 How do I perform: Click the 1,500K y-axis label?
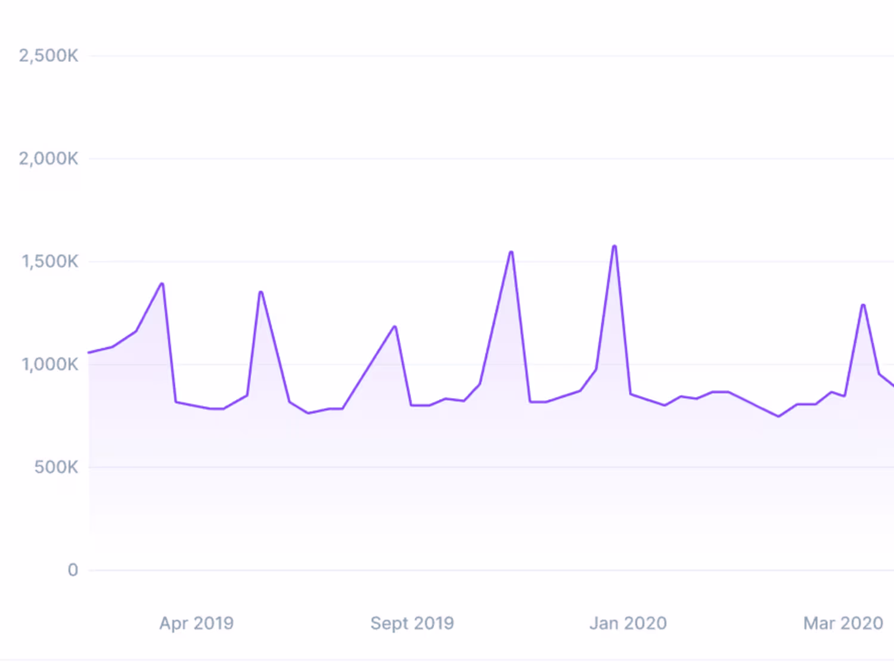pos(50,261)
